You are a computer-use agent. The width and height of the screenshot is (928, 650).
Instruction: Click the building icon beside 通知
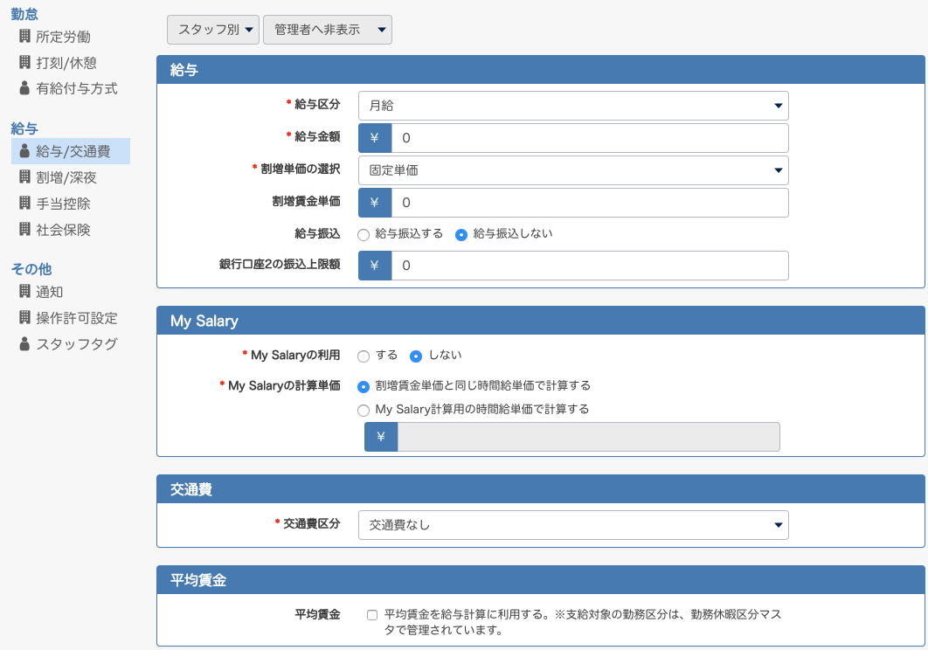click(24, 291)
